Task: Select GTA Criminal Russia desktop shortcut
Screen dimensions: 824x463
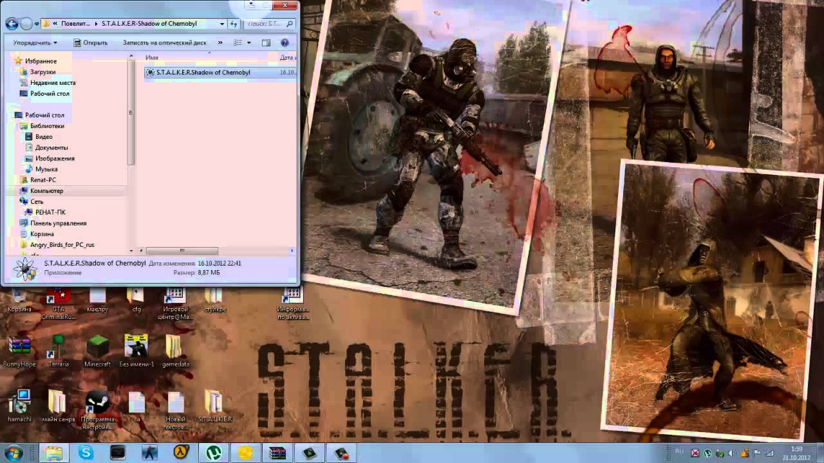Action: coord(58,303)
